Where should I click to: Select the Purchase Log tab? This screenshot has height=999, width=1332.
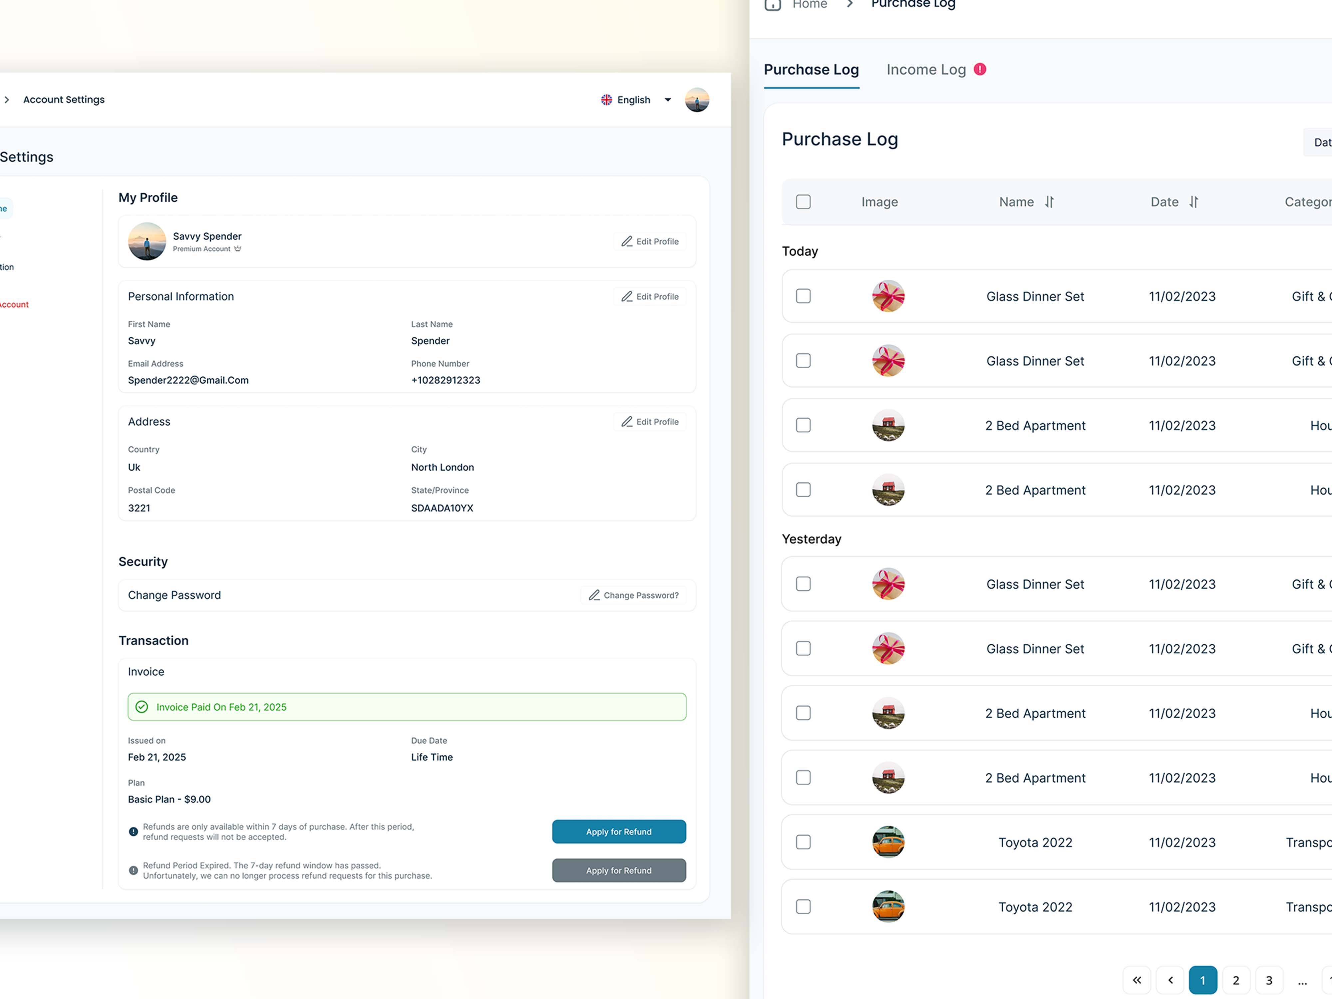pyautogui.click(x=812, y=69)
